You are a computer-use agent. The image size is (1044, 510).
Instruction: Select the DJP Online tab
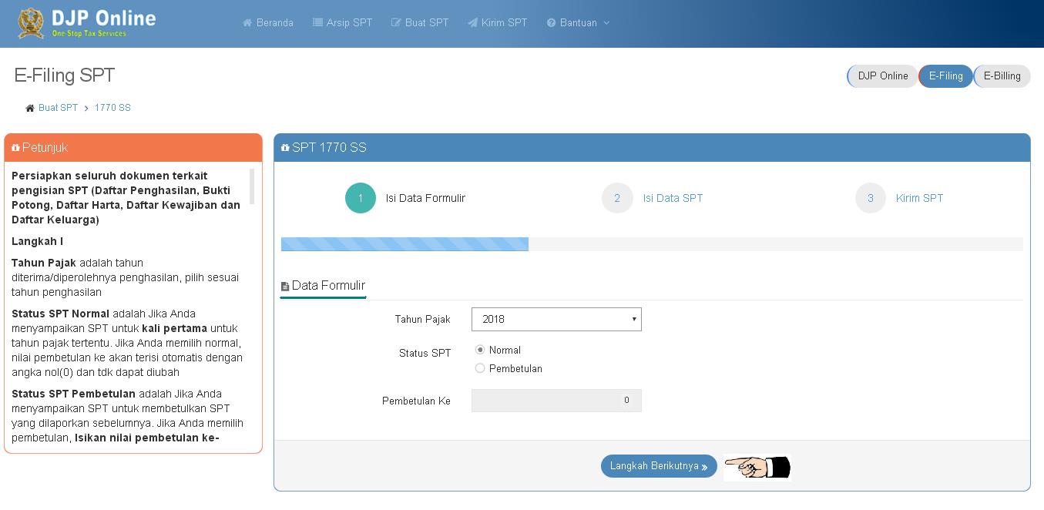click(x=881, y=75)
